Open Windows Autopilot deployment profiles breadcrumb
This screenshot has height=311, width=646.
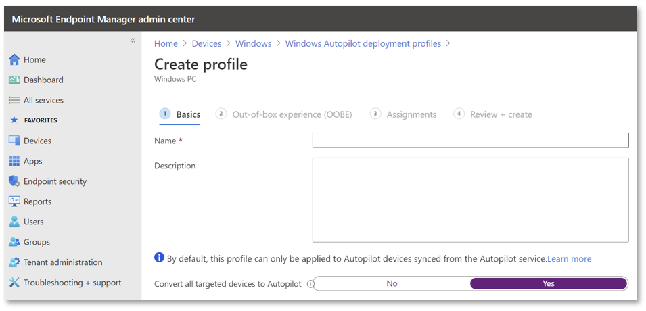click(x=363, y=44)
